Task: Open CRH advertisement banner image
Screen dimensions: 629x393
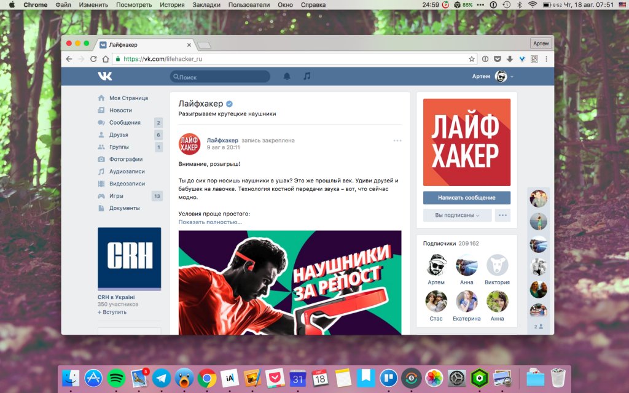Action: (129, 259)
